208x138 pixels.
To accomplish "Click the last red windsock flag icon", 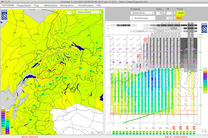I will click(x=194, y=128).
